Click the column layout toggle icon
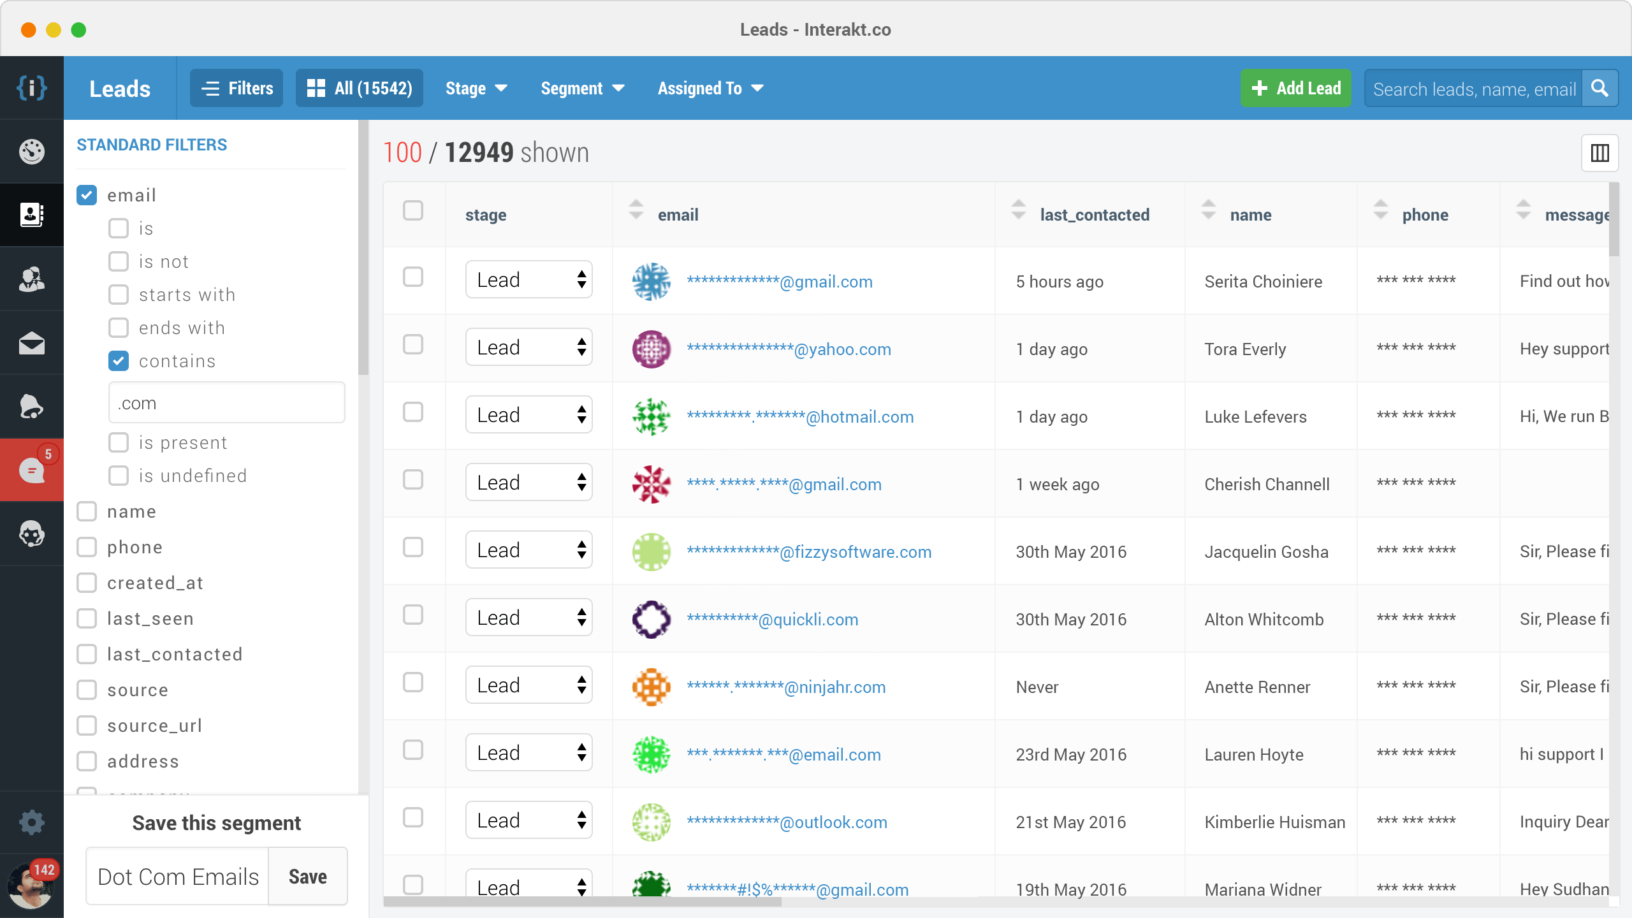Image resolution: width=1632 pixels, height=918 pixels. [x=1599, y=153]
